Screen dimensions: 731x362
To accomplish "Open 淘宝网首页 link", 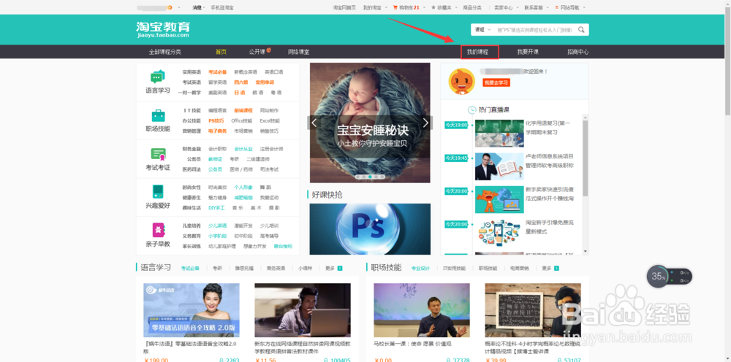I will pyautogui.click(x=344, y=7).
